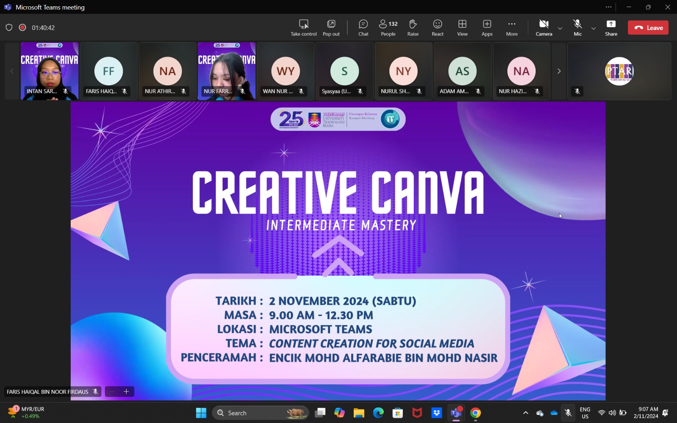Open the People participants list
Image resolution: width=677 pixels, height=423 pixels.
[388, 28]
